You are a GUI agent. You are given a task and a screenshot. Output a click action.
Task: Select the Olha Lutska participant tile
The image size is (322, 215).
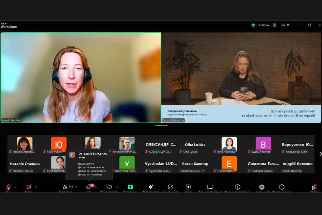click(x=195, y=145)
